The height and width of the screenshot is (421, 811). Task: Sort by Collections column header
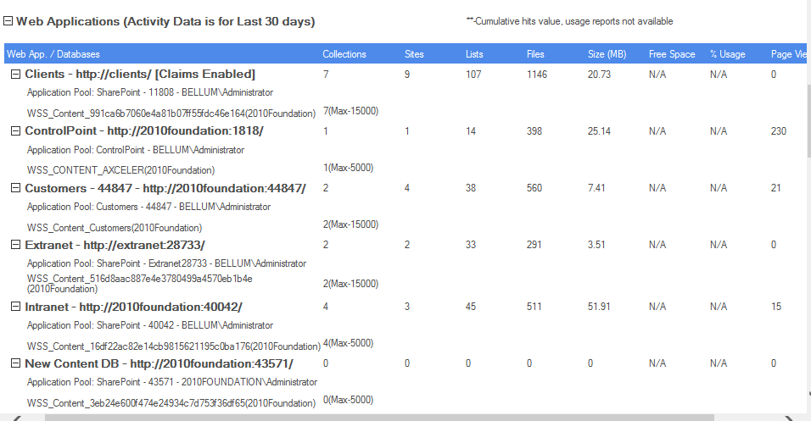344,54
